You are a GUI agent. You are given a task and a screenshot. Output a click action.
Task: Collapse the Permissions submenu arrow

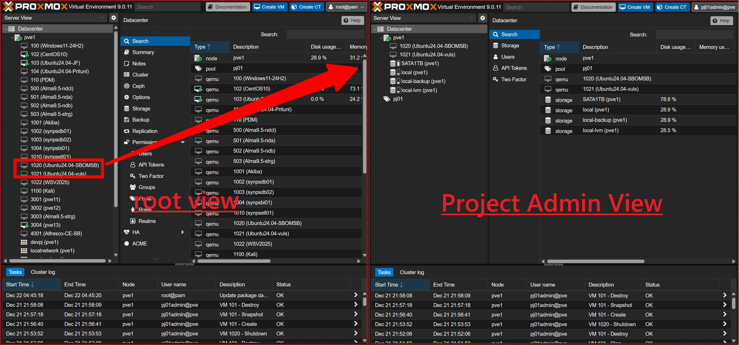183,142
